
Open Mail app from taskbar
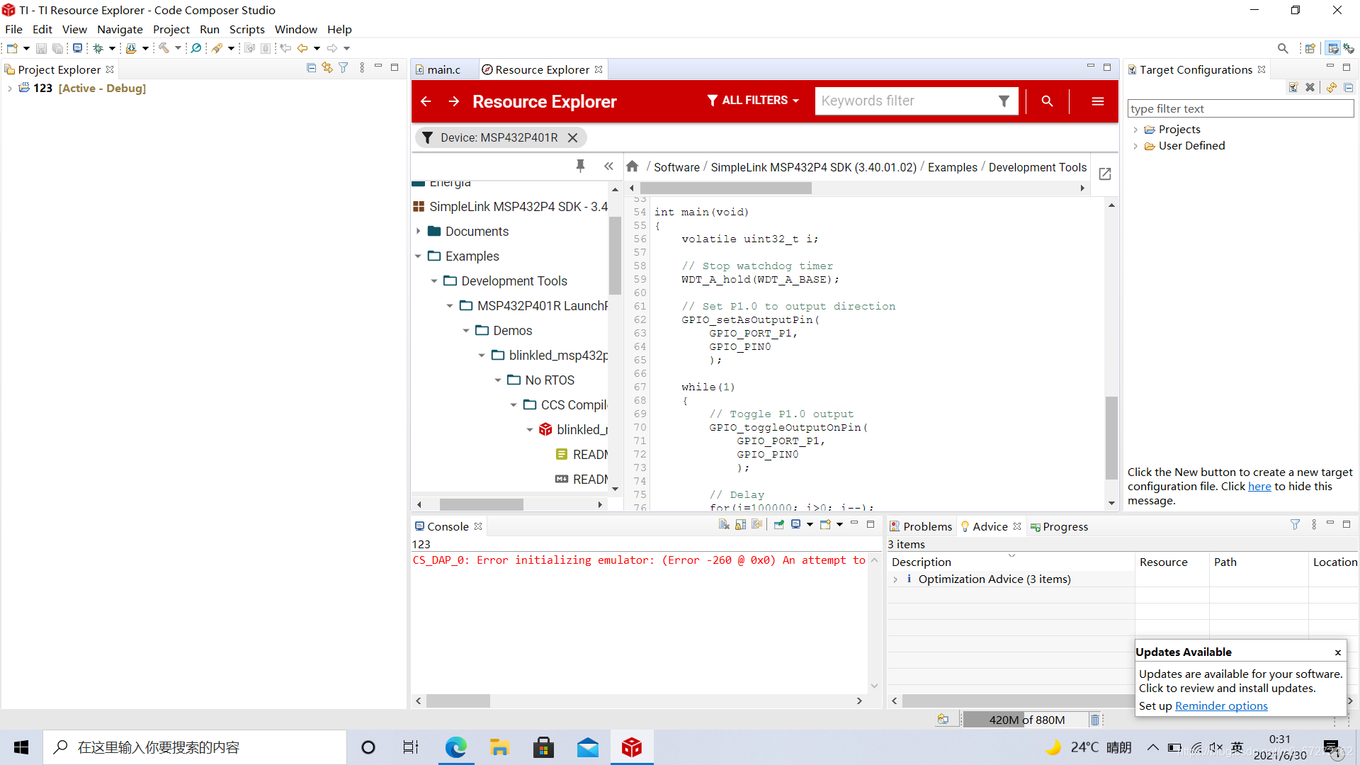pyautogui.click(x=588, y=747)
